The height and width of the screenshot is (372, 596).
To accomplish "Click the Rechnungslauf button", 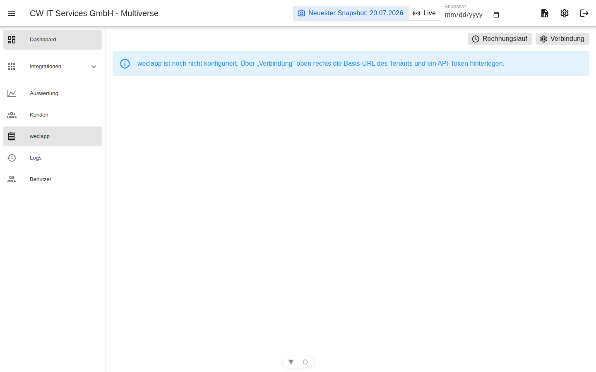I will coord(500,39).
